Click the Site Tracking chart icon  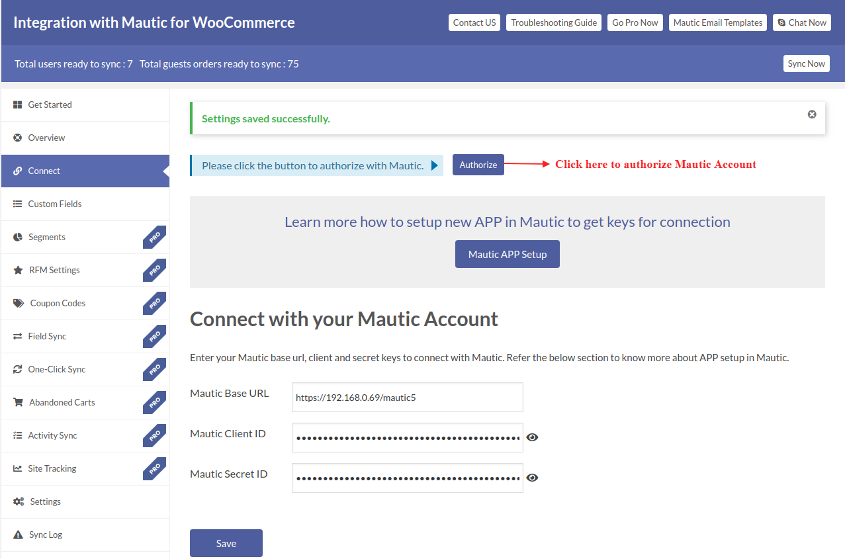18,468
